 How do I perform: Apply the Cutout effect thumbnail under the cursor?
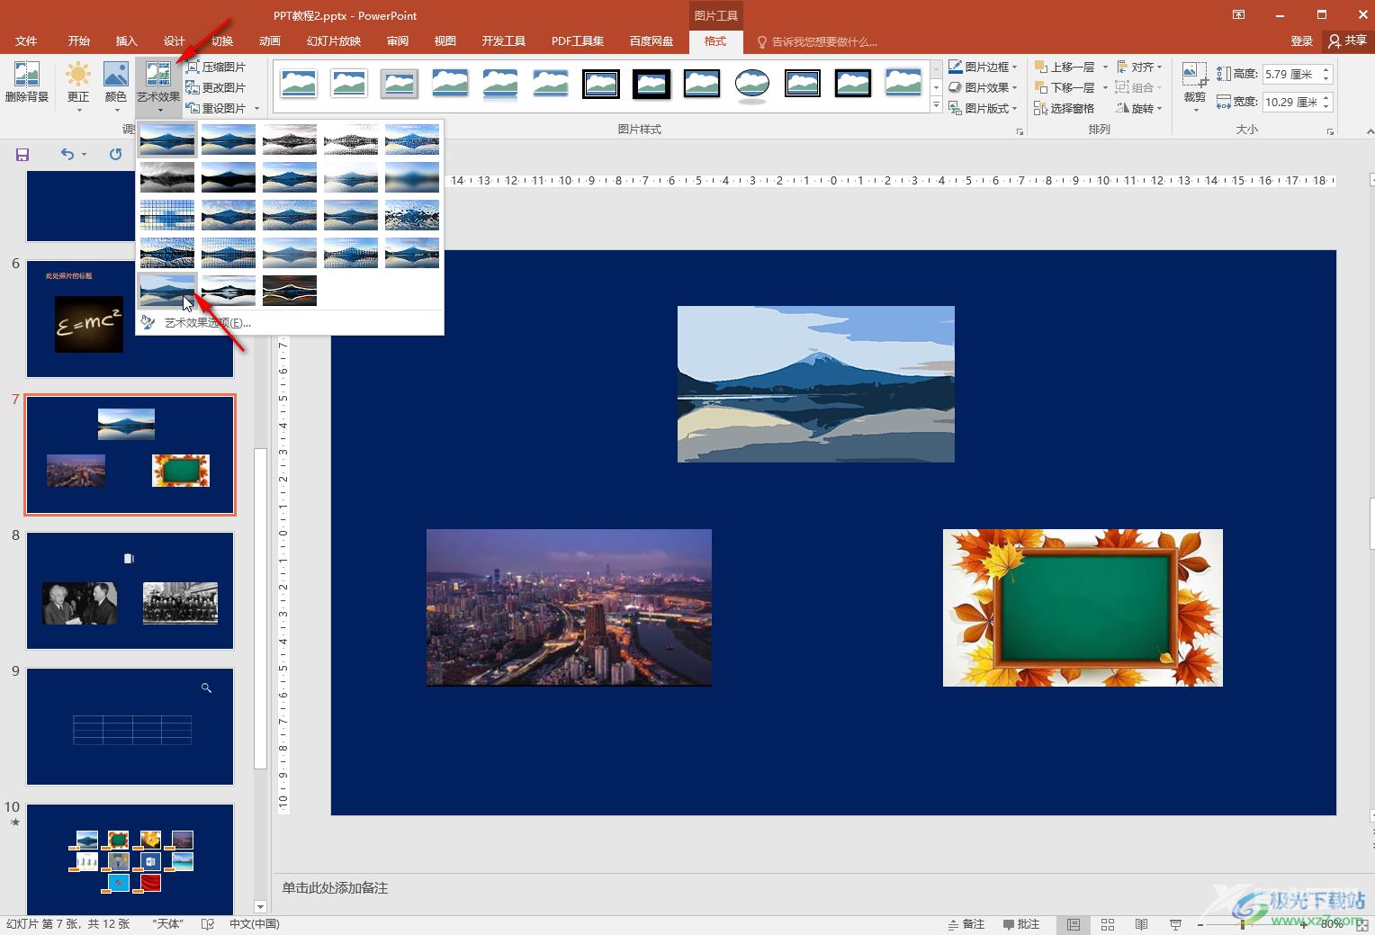click(x=167, y=291)
